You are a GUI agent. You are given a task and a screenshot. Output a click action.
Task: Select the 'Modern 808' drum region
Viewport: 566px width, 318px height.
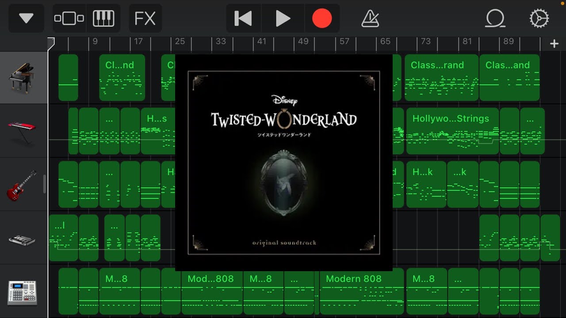[x=362, y=291]
